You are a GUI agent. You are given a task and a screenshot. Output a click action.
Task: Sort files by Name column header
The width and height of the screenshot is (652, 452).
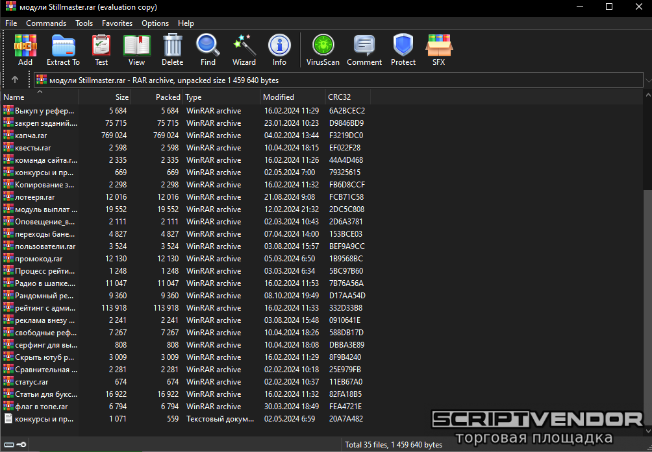pyautogui.click(x=39, y=97)
